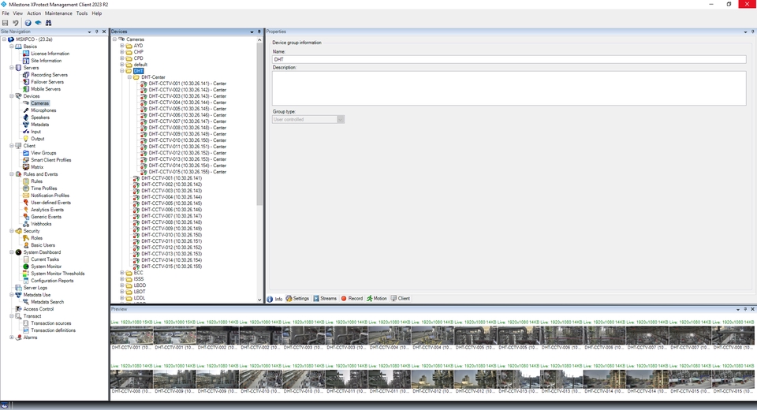Open the Tools menu
The width and height of the screenshot is (757, 410).
click(x=82, y=13)
